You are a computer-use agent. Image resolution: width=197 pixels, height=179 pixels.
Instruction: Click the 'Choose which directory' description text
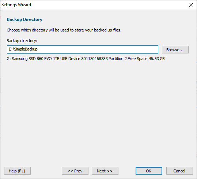click(64, 30)
